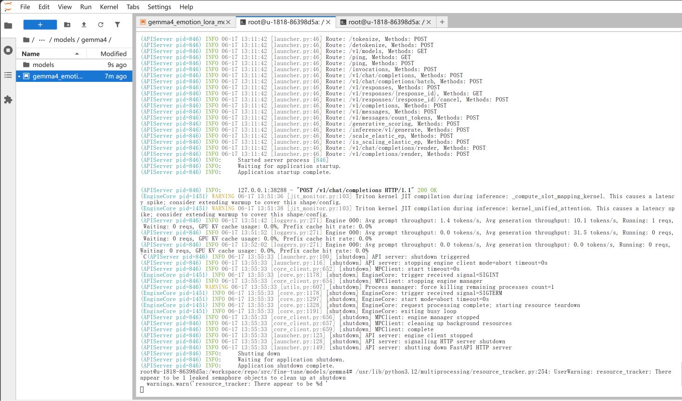The image size is (682, 401).
Task: Close the active terminal tab
Action: (328, 22)
